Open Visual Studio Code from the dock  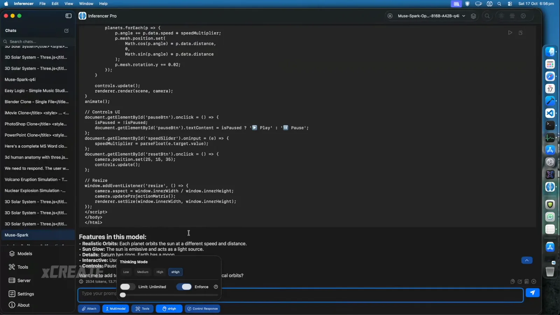click(550, 113)
